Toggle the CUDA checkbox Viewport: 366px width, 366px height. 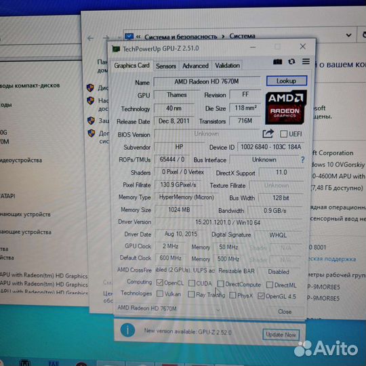(191, 283)
